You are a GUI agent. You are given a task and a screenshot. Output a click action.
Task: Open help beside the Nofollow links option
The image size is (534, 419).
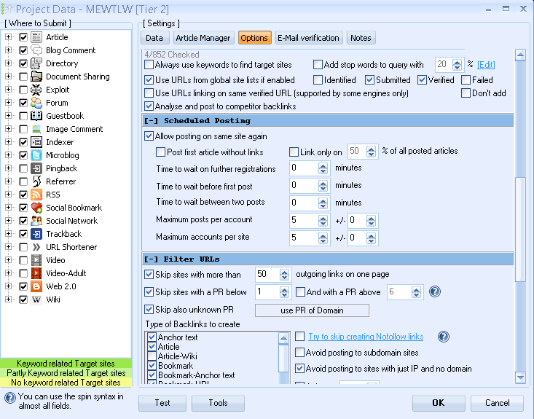(x=444, y=337)
